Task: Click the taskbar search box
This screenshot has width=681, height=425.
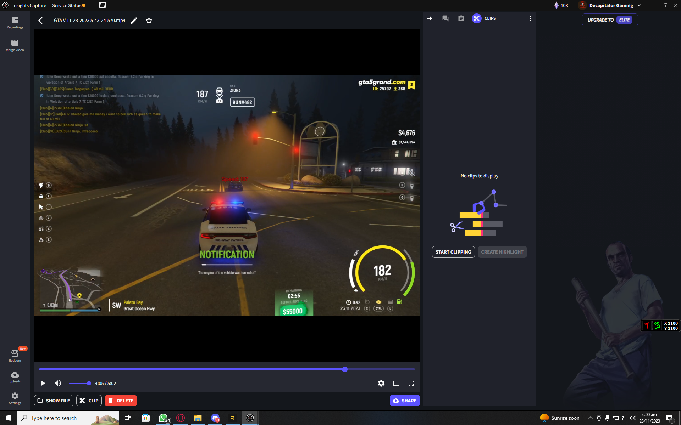Action: pyautogui.click(x=68, y=418)
